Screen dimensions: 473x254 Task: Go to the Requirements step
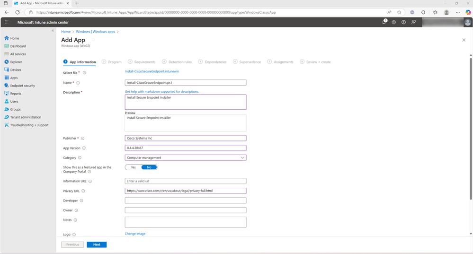(x=142, y=62)
